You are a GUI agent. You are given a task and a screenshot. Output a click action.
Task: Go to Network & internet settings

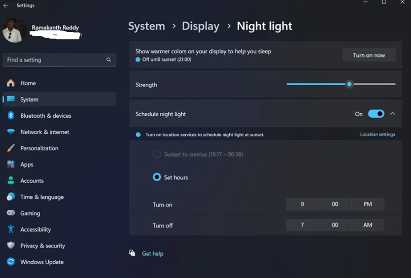tap(59, 132)
